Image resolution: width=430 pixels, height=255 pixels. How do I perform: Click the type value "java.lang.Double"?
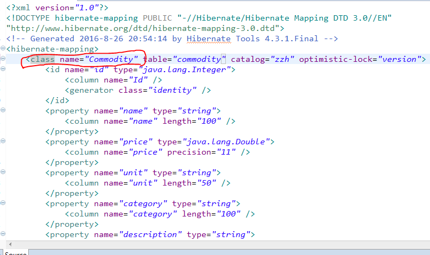[x=226, y=142]
